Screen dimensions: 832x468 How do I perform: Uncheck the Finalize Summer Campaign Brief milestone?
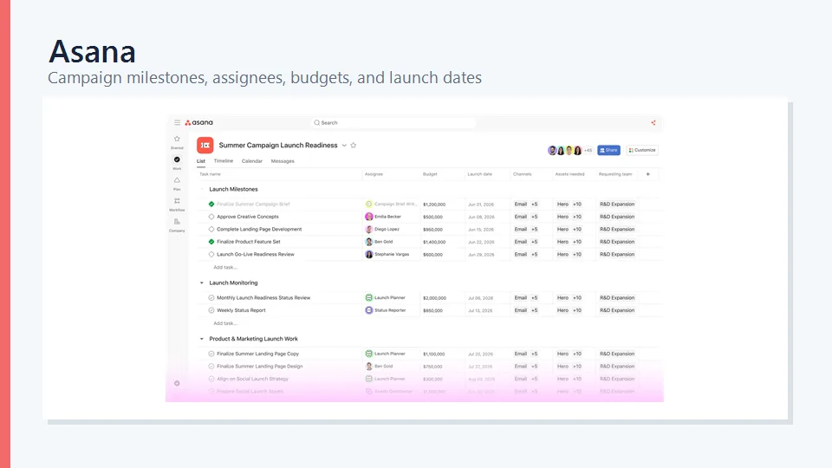click(x=211, y=204)
